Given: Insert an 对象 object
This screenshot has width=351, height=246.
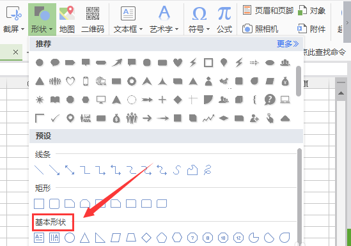Looking at the screenshot, I should coord(311,10).
